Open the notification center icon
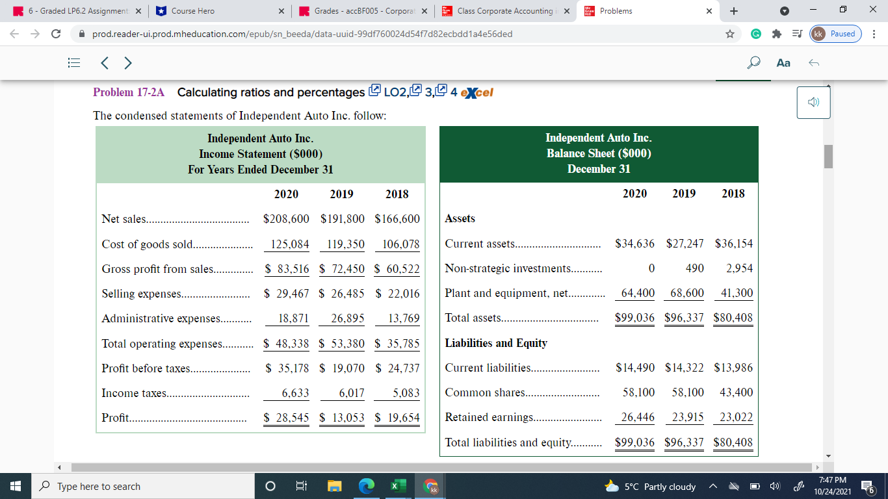 pos(868,486)
